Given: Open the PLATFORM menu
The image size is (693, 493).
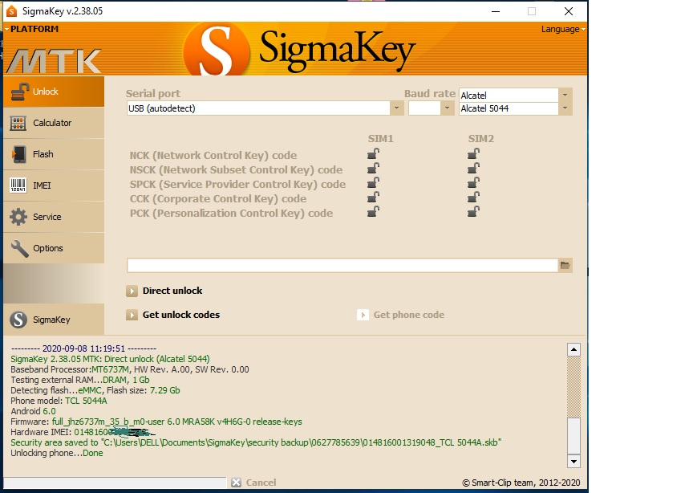Looking at the screenshot, I should pos(32,29).
